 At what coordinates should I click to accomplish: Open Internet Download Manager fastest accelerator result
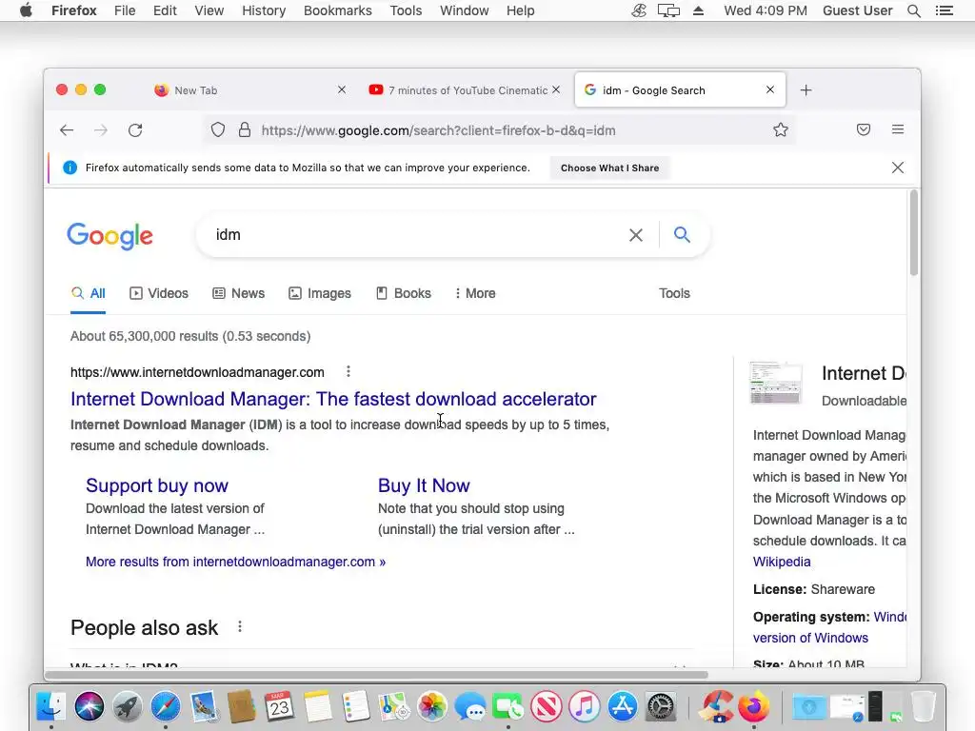tap(333, 399)
